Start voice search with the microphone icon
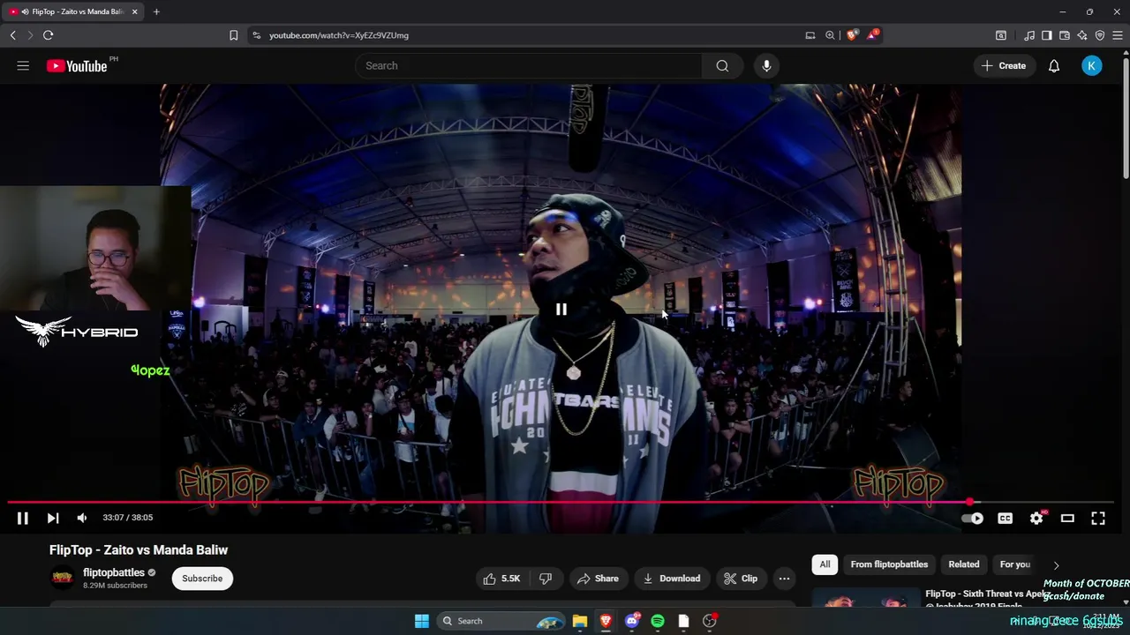The width and height of the screenshot is (1130, 635). click(x=766, y=65)
